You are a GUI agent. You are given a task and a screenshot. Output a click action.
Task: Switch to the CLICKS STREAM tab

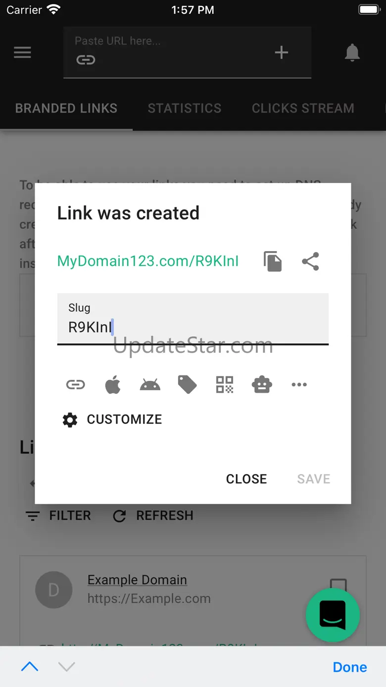tap(303, 108)
